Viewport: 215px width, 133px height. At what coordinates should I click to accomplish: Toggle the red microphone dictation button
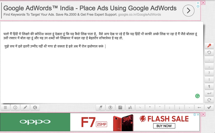(209, 46)
